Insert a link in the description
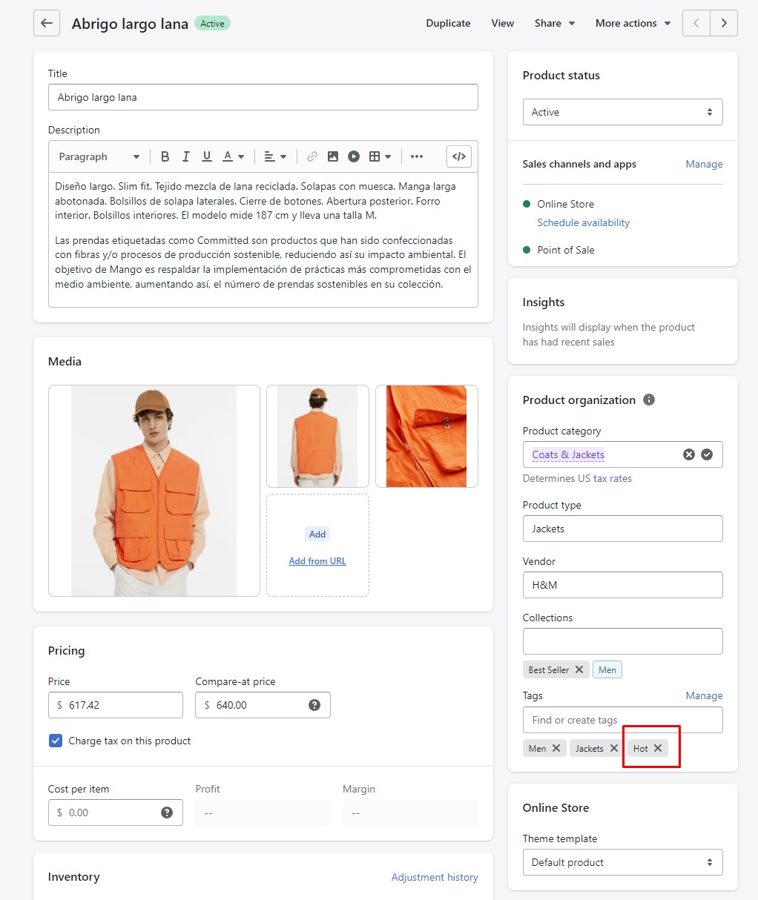The image size is (758, 900). [x=312, y=156]
